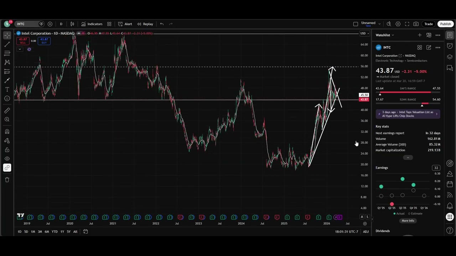The width and height of the screenshot is (456, 256).
Task: Set the date range to 5Y
Action: click(x=68, y=232)
